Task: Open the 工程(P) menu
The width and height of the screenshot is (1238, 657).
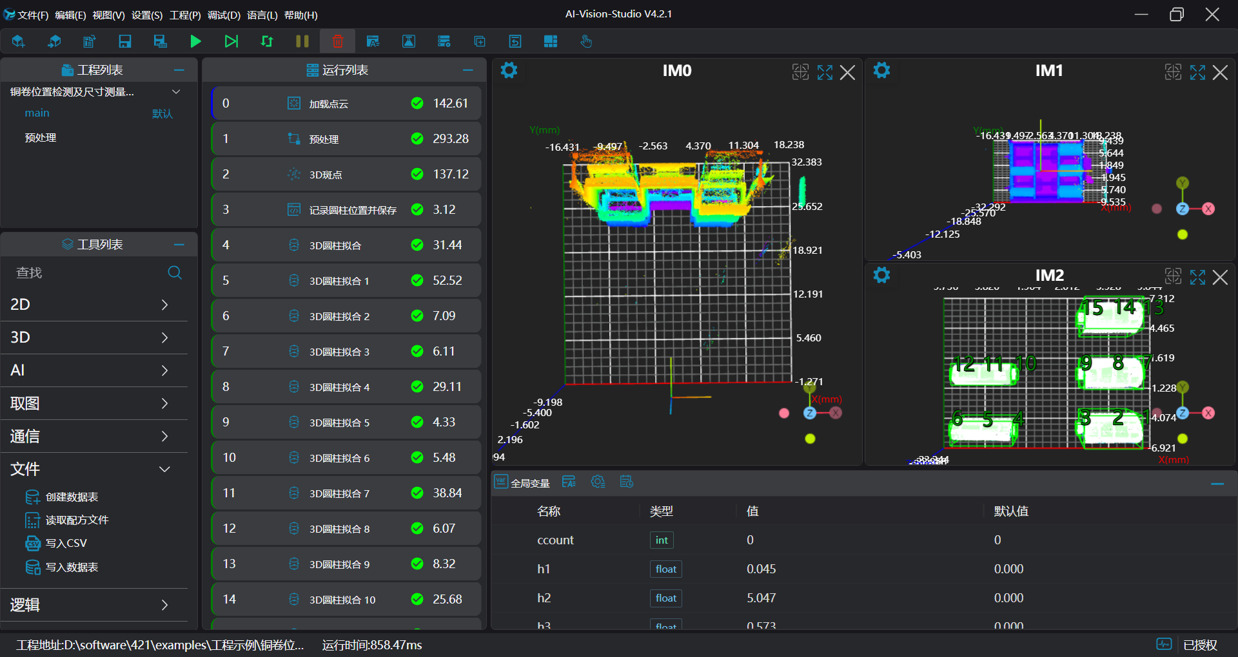Action: pyautogui.click(x=185, y=15)
